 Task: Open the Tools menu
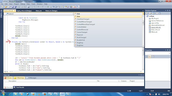(33, 4)
